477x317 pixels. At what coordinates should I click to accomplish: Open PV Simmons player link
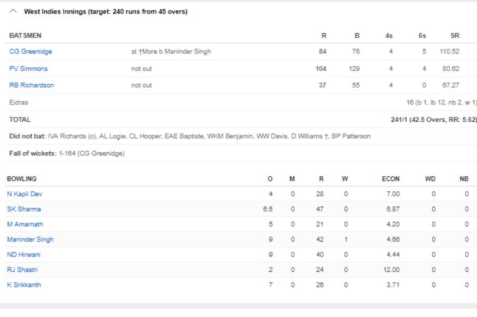tap(28, 69)
